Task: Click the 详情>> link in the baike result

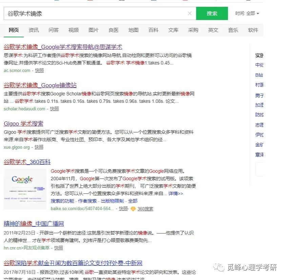Action: (176, 193)
